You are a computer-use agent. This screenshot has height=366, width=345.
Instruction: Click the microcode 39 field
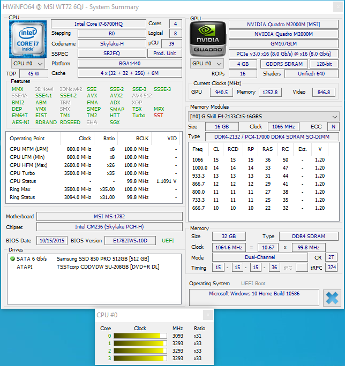[171, 44]
